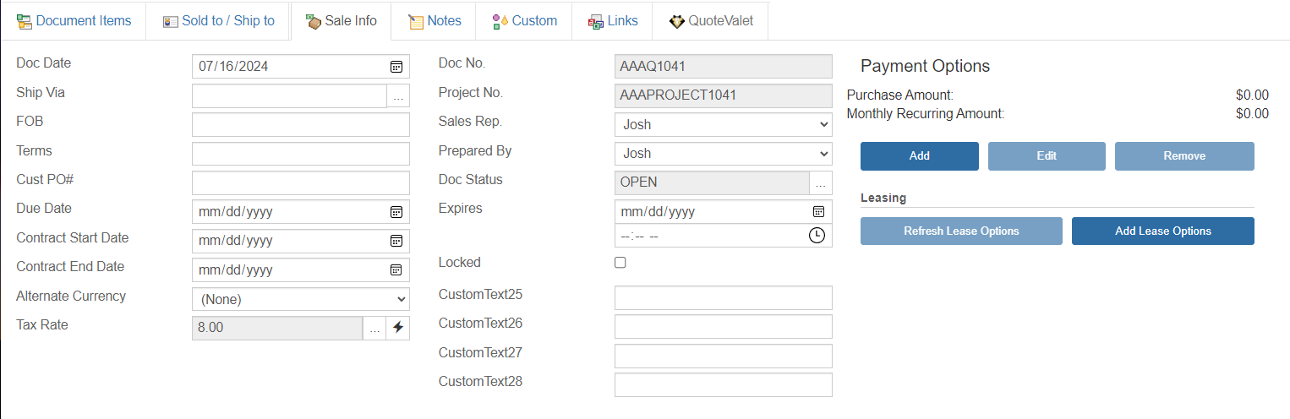
Task: Click into the Cust PO# field
Action: (301, 182)
